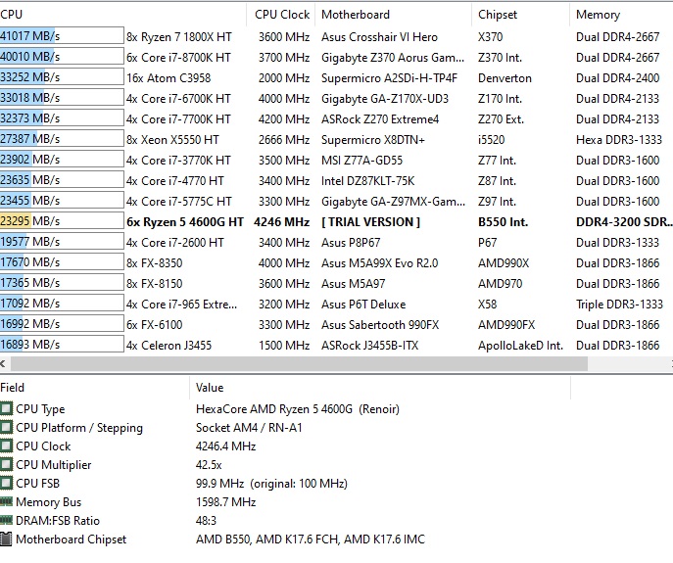Click the Field column header
673x563 pixels.
click(94, 388)
